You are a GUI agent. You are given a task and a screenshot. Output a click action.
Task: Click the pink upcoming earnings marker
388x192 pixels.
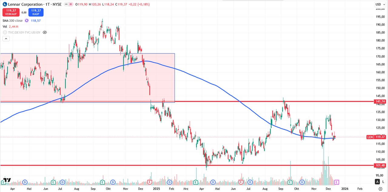point(336,182)
